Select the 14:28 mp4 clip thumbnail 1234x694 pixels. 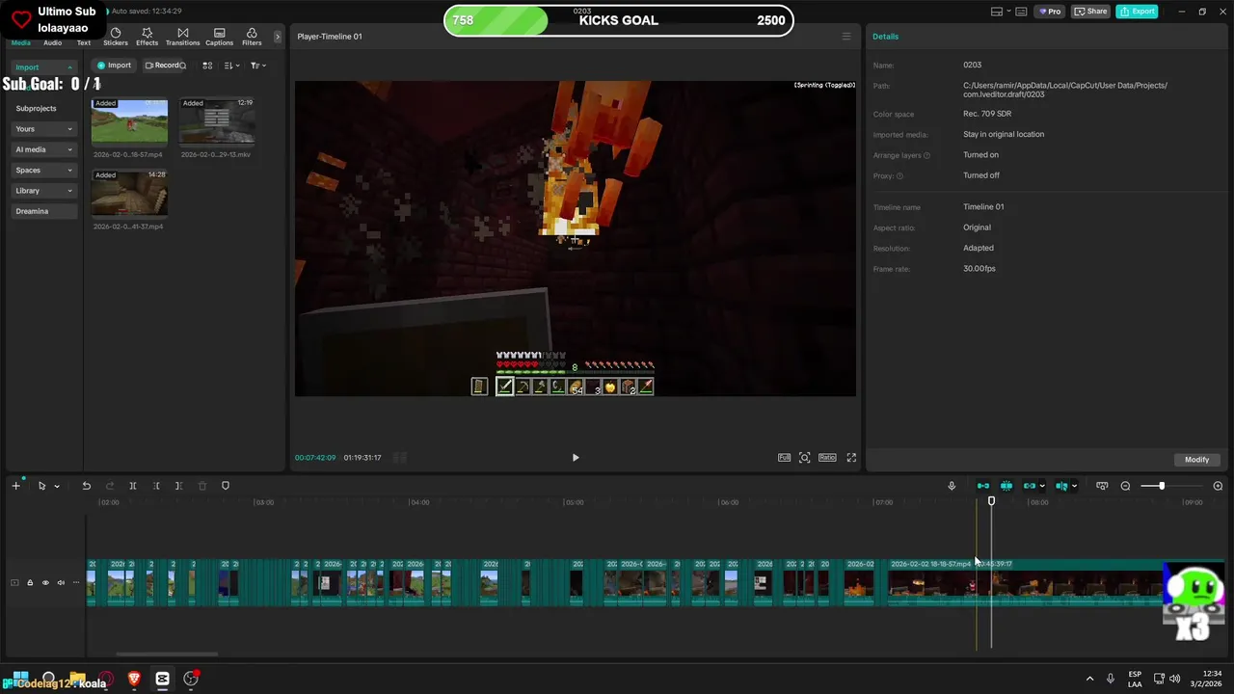[129, 194]
